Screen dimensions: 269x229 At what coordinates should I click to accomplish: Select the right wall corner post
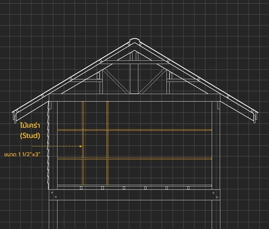214,145
